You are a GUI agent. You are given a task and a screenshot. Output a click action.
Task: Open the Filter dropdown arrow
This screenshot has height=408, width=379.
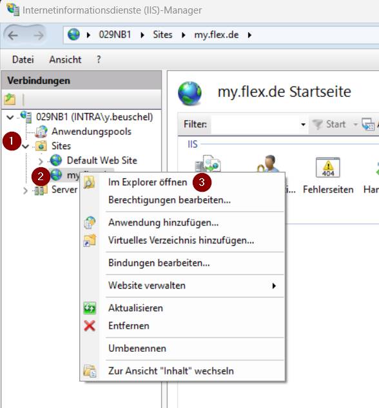point(303,125)
